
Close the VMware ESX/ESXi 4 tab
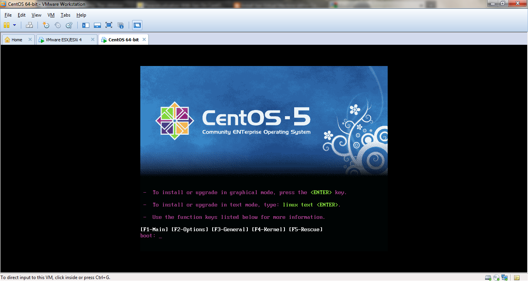click(x=92, y=39)
